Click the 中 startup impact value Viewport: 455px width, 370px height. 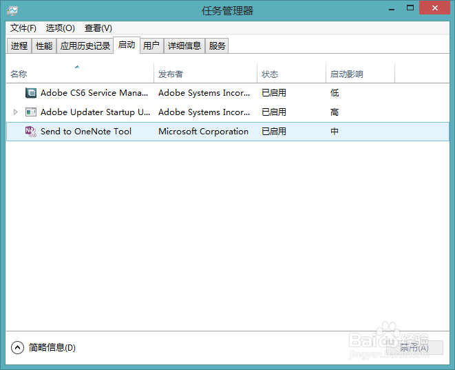[x=335, y=132]
